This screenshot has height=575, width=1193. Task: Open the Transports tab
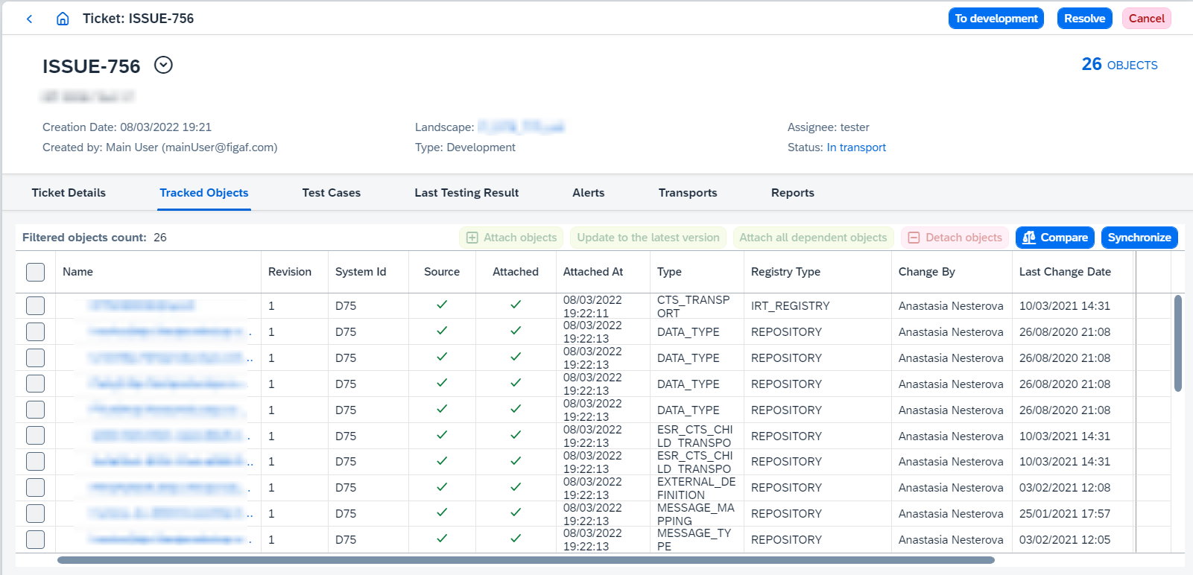tap(688, 193)
